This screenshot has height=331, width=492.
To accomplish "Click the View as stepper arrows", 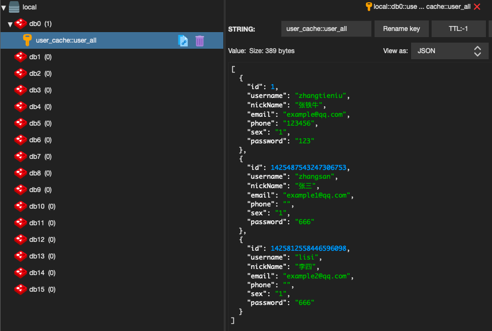I will (x=477, y=51).
